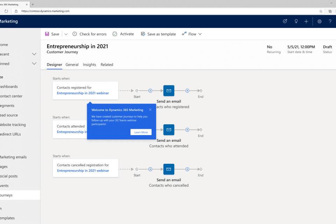Expand the Pinned section in sidebar
Image resolution: width=336 pixels, height=224 pixels.
[x=34, y=64]
